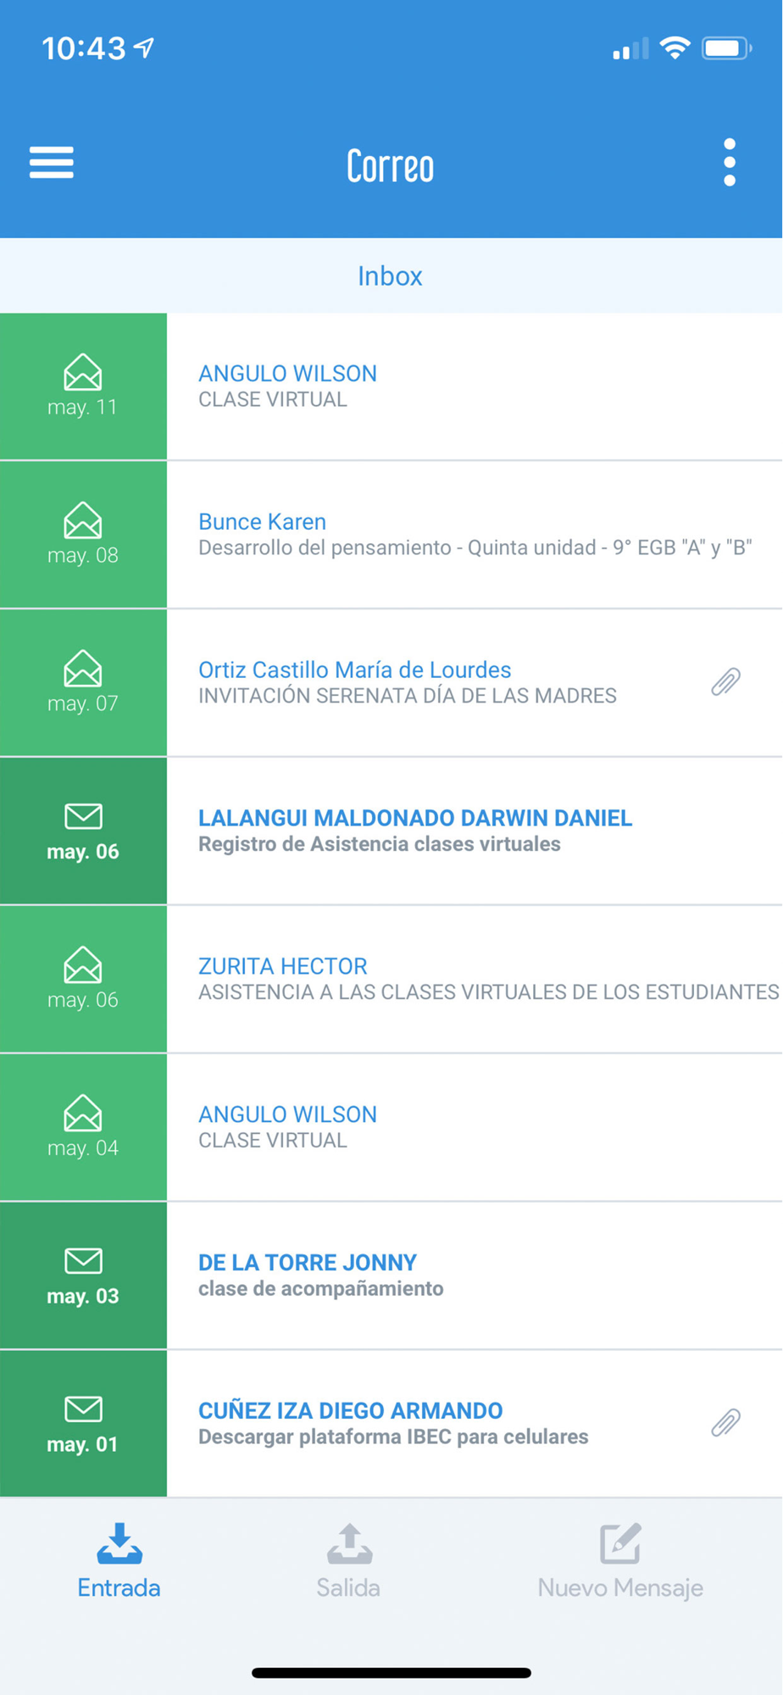Tap the cellular signal bars
783x1695 pixels.
630,49
